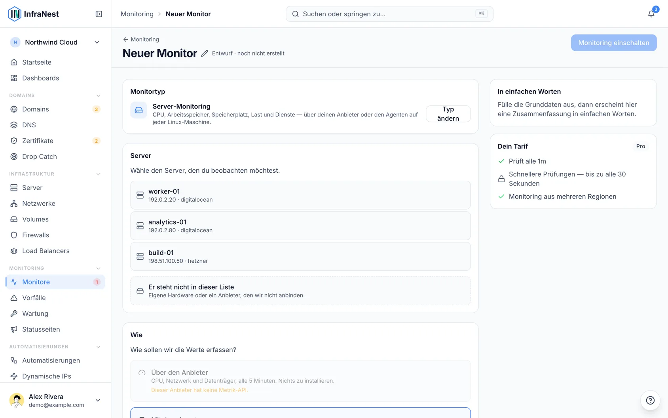Image resolution: width=668 pixels, height=418 pixels.
Task: Click the Pro plan badge
Action: tap(640, 146)
